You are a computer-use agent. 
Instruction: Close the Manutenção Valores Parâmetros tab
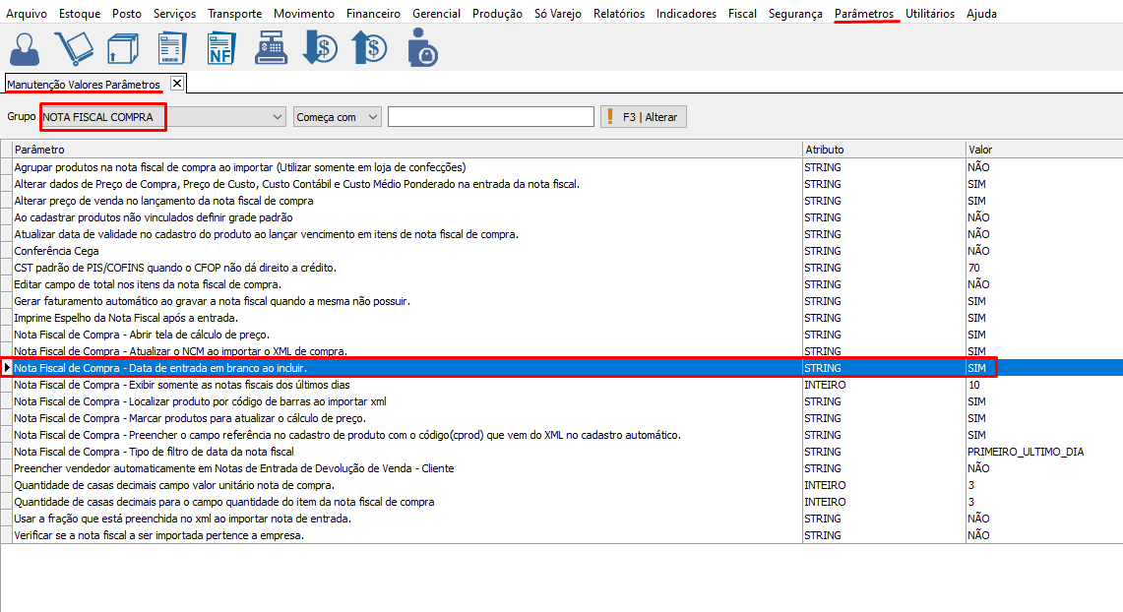point(176,84)
